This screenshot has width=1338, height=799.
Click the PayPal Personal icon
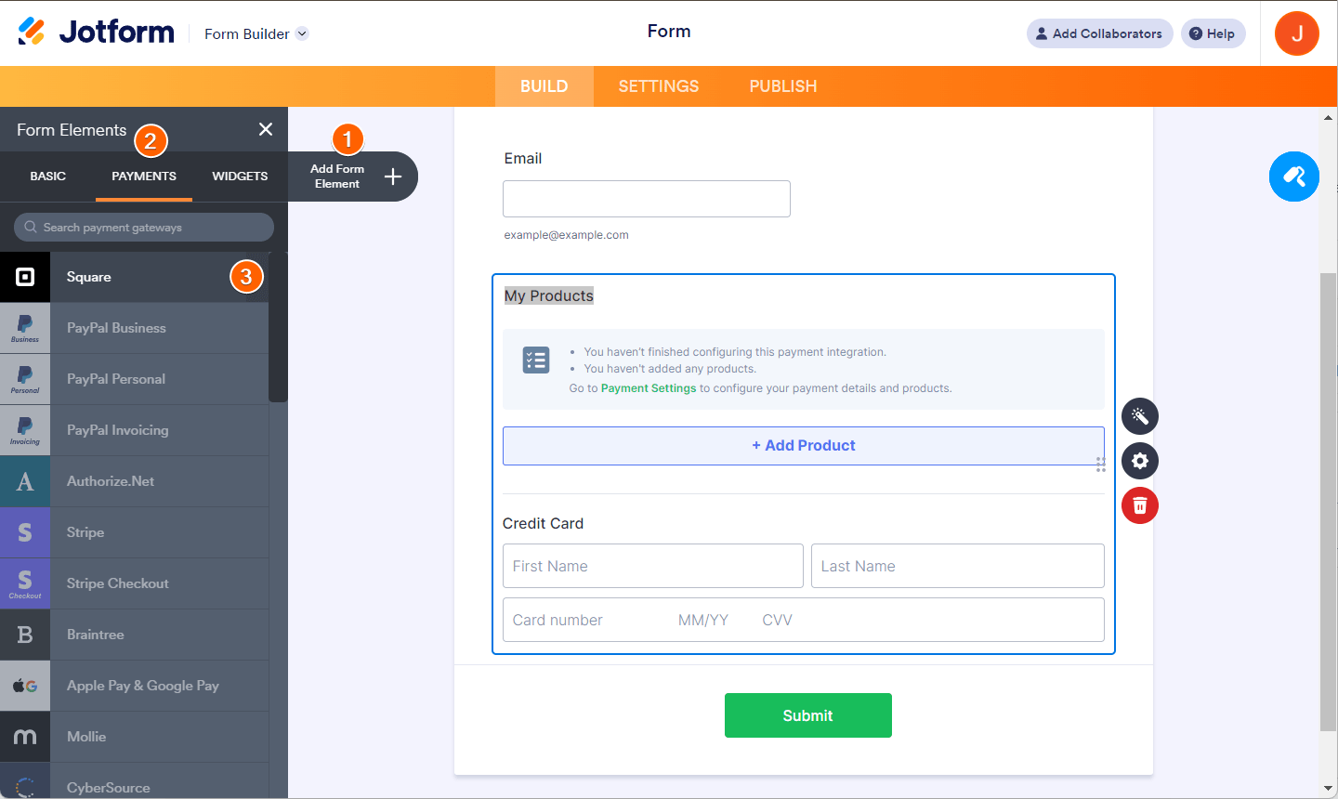(x=25, y=379)
